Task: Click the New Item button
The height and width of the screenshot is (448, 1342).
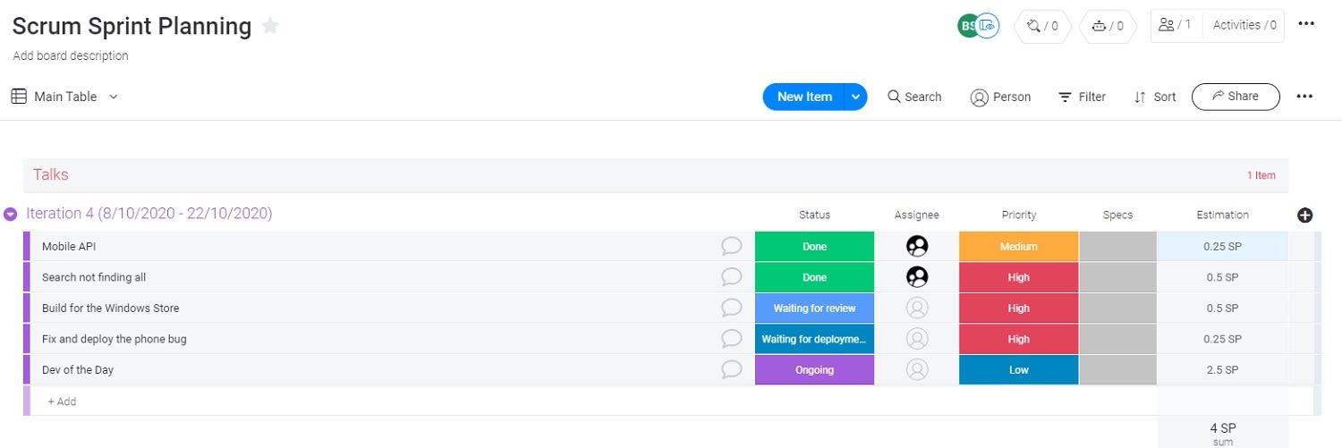Action: click(804, 97)
